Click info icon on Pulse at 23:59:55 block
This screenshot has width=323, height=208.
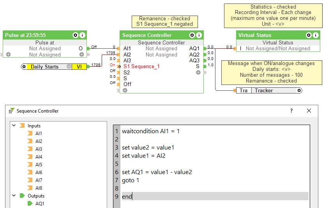(x=82, y=35)
